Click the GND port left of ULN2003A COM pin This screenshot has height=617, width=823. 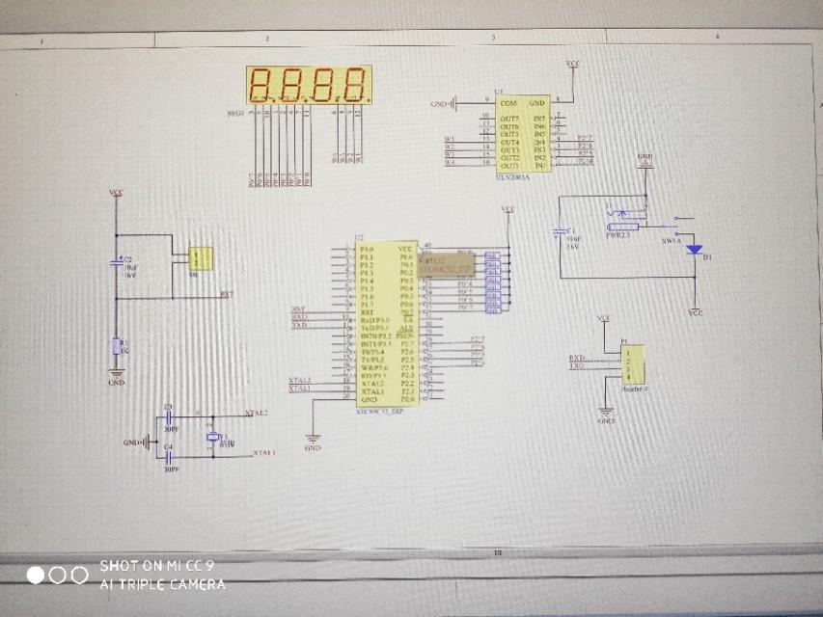445,104
